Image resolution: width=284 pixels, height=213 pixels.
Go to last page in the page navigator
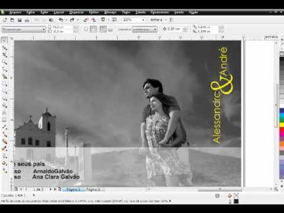click(55, 189)
